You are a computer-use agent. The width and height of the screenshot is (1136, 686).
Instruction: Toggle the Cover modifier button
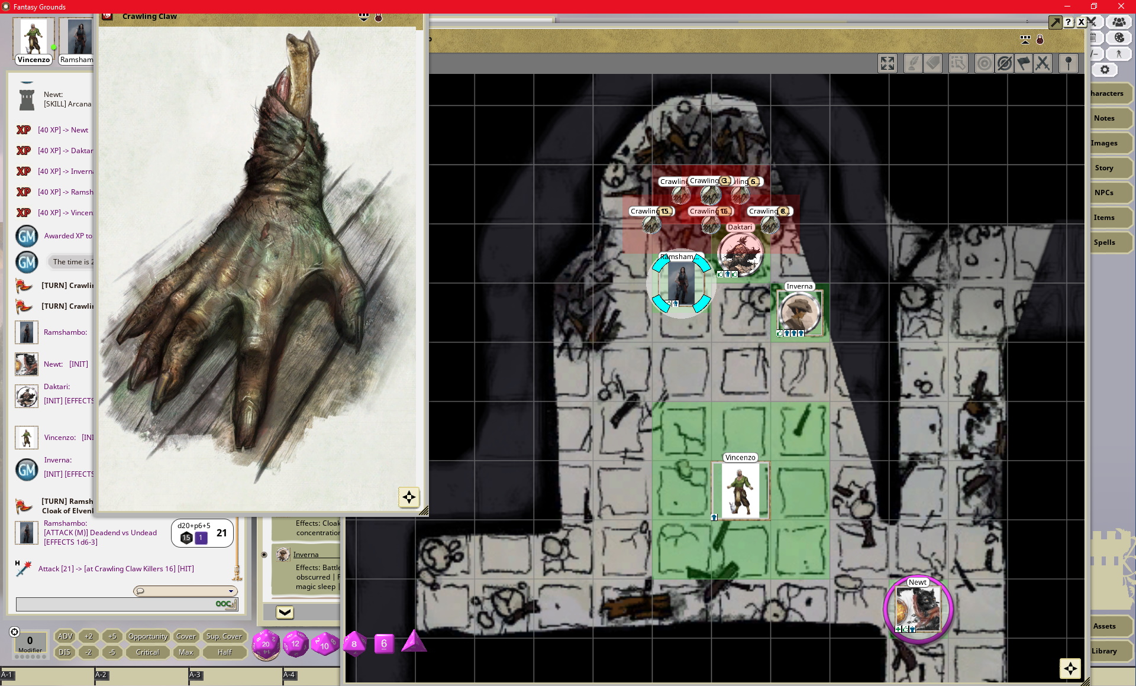tap(186, 636)
